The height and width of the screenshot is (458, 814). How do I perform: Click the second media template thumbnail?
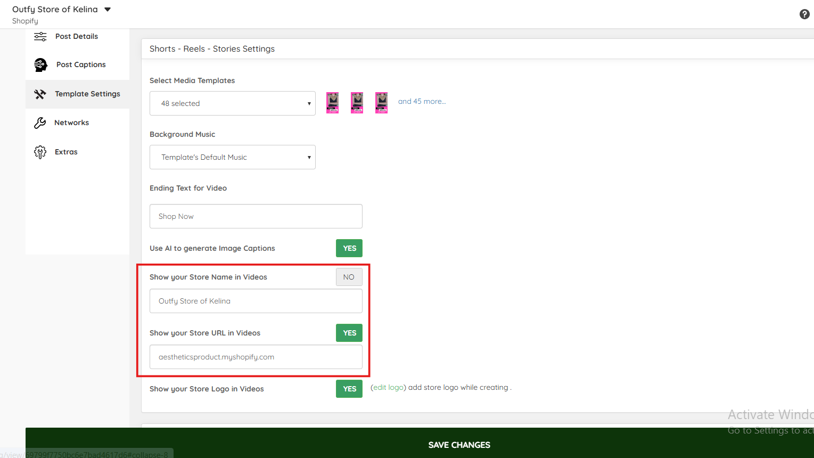pos(357,103)
